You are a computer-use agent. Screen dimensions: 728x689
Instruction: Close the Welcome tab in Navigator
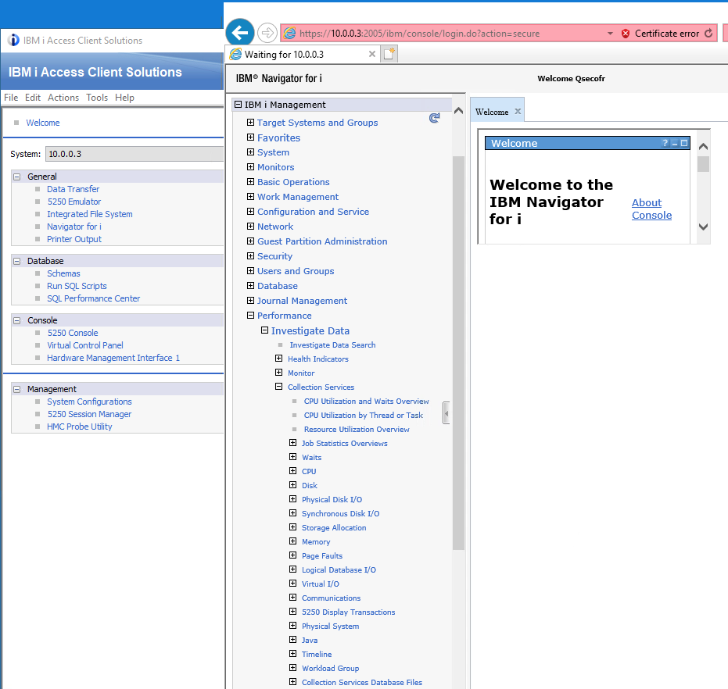click(x=518, y=112)
